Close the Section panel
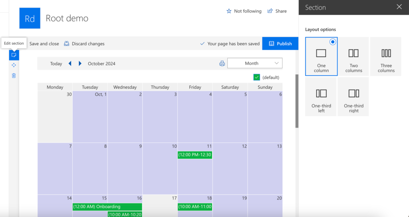The image size is (409, 217). point(399,7)
